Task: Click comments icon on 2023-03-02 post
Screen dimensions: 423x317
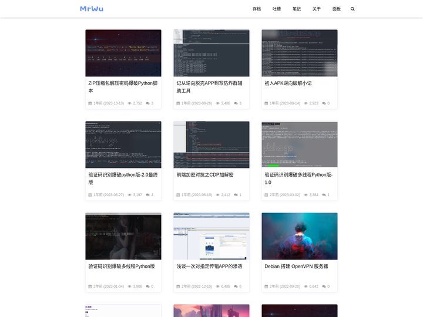Action: tap(324, 195)
